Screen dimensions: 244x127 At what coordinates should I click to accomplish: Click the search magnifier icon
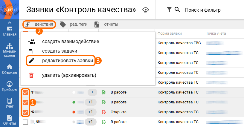coord(177,10)
